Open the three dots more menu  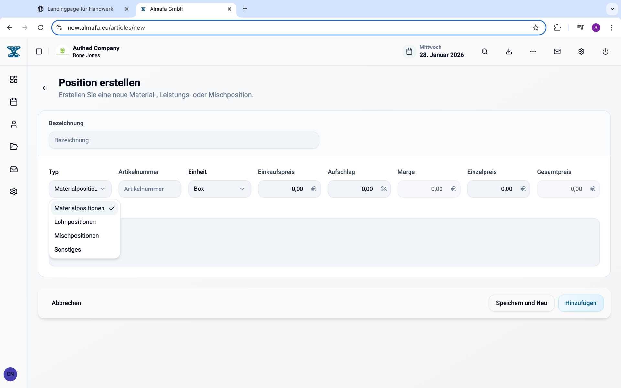coord(533,52)
